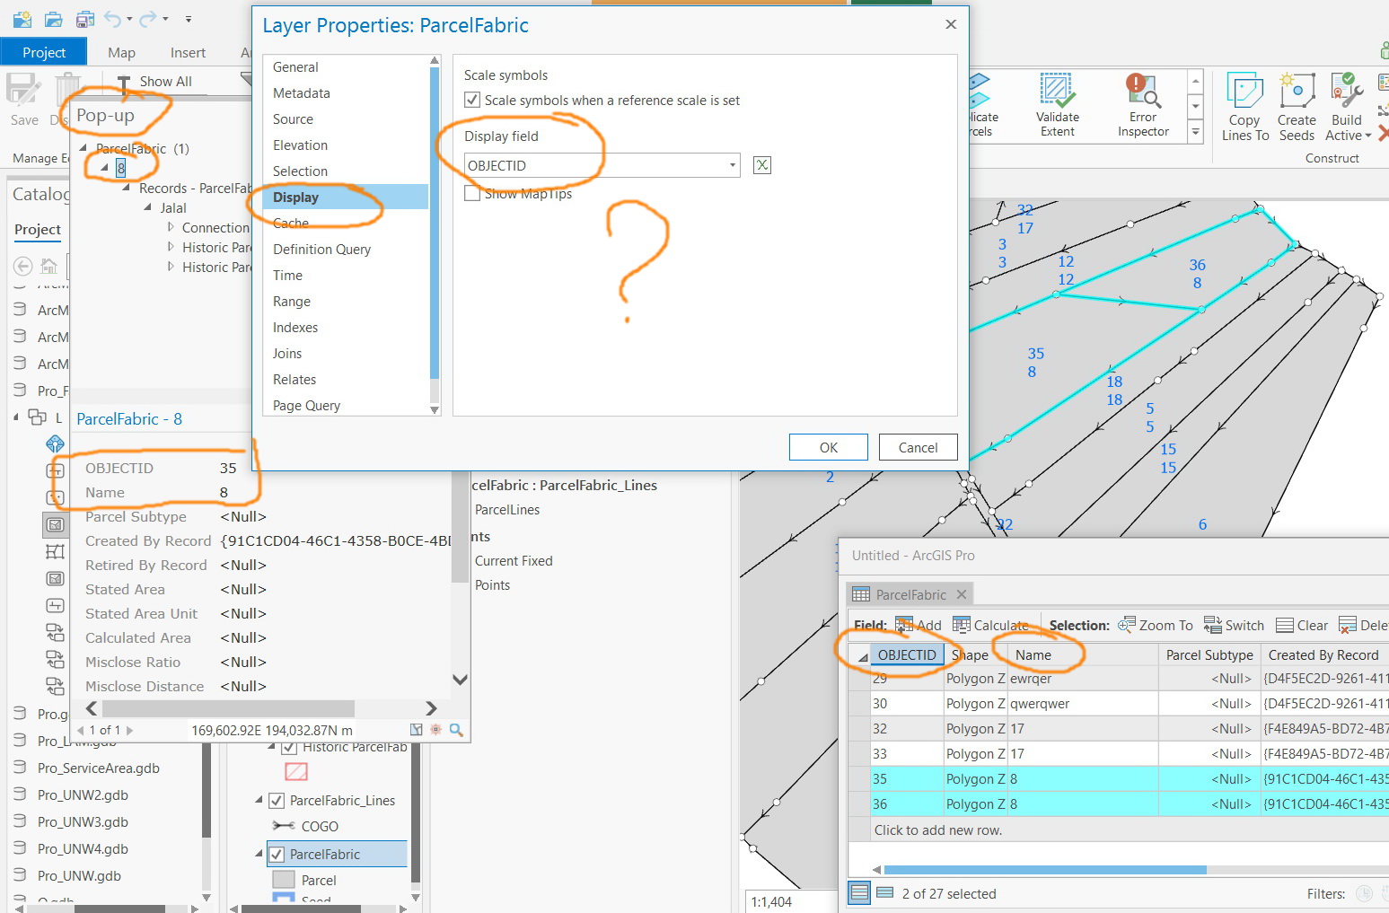Click Show all records icon at table bottom
This screenshot has height=913, width=1389.
(859, 893)
